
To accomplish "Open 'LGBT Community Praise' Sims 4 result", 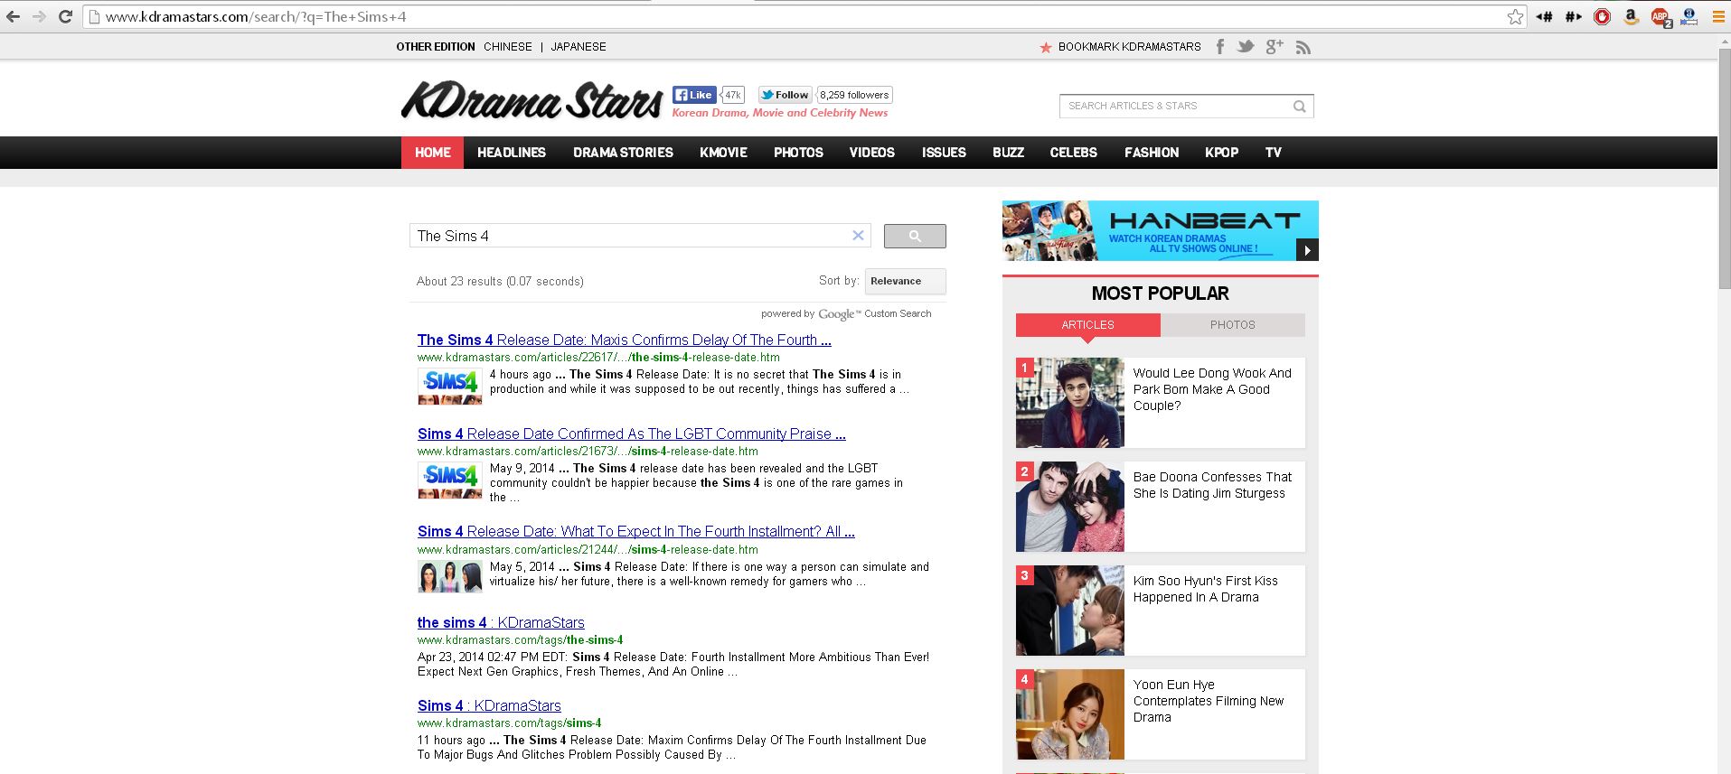I will 632,434.
